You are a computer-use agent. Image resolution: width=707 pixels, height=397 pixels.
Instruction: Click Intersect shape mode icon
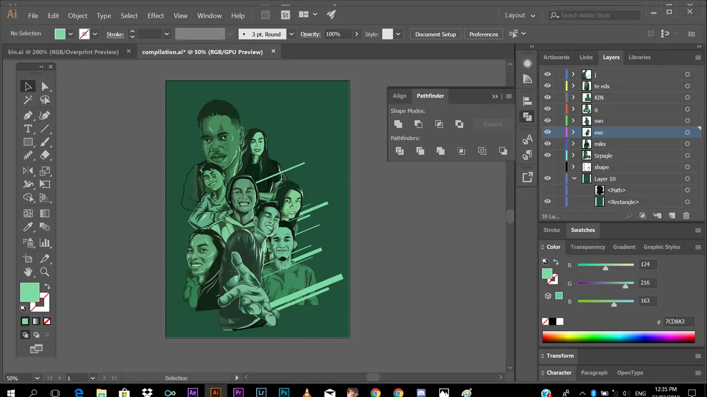point(439,124)
